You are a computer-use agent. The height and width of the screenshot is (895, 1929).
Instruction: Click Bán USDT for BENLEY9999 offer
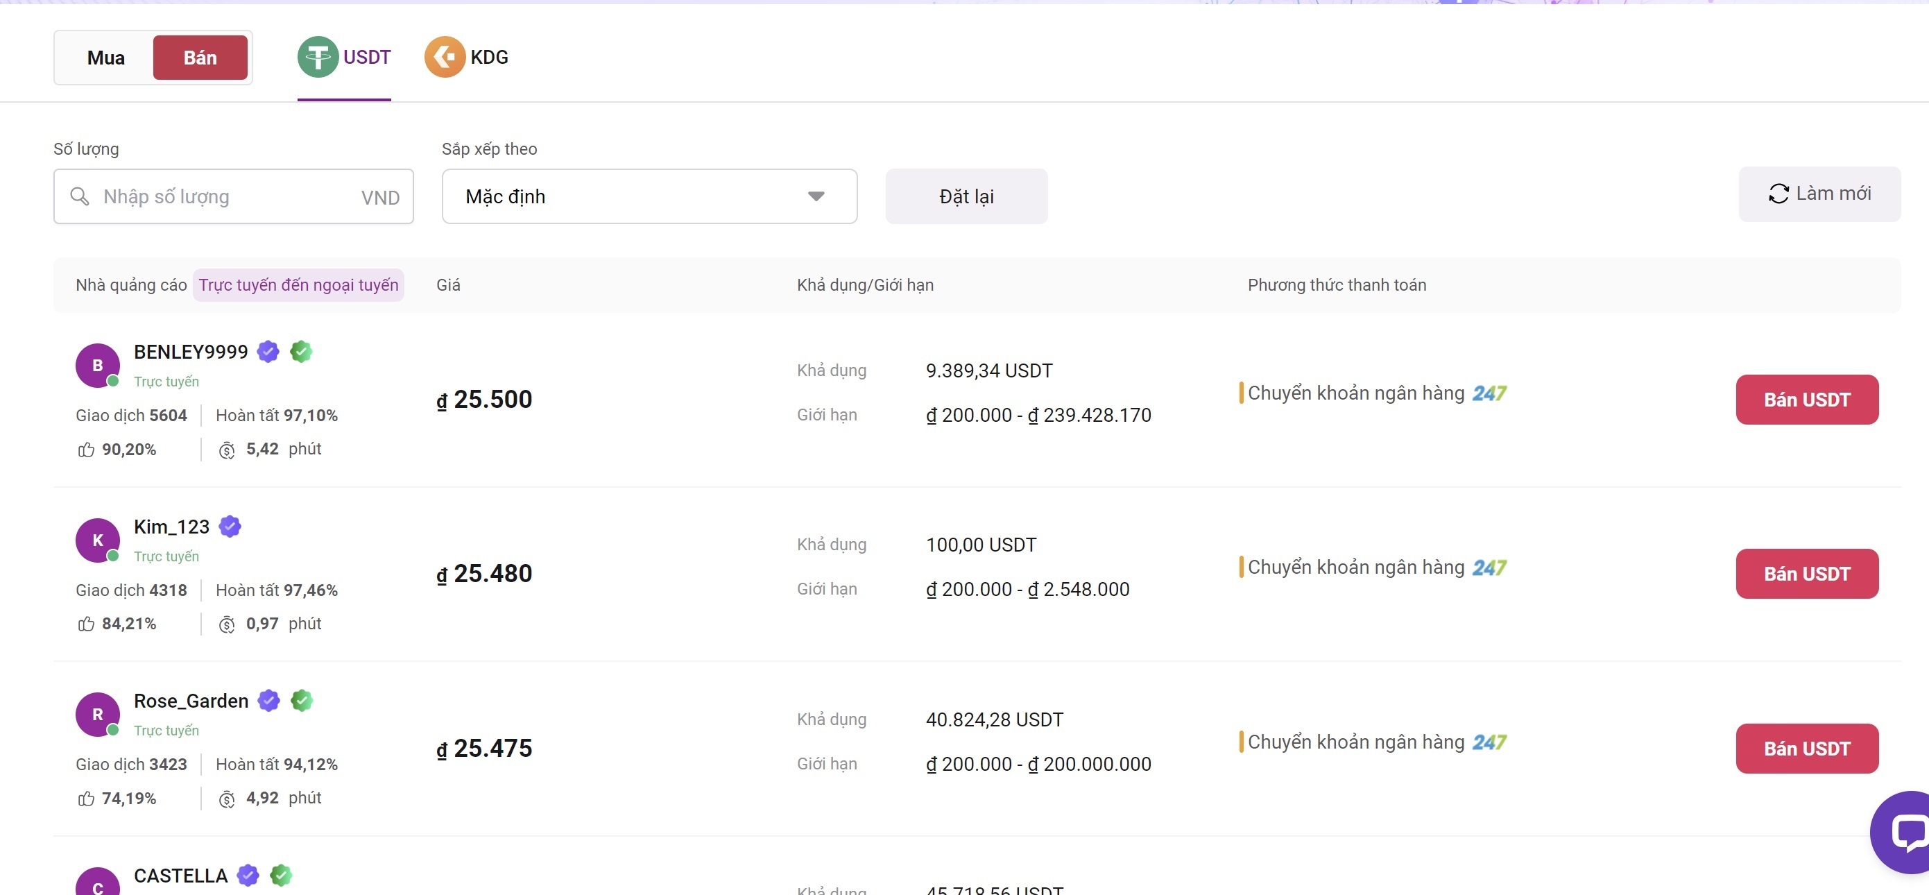point(1806,400)
